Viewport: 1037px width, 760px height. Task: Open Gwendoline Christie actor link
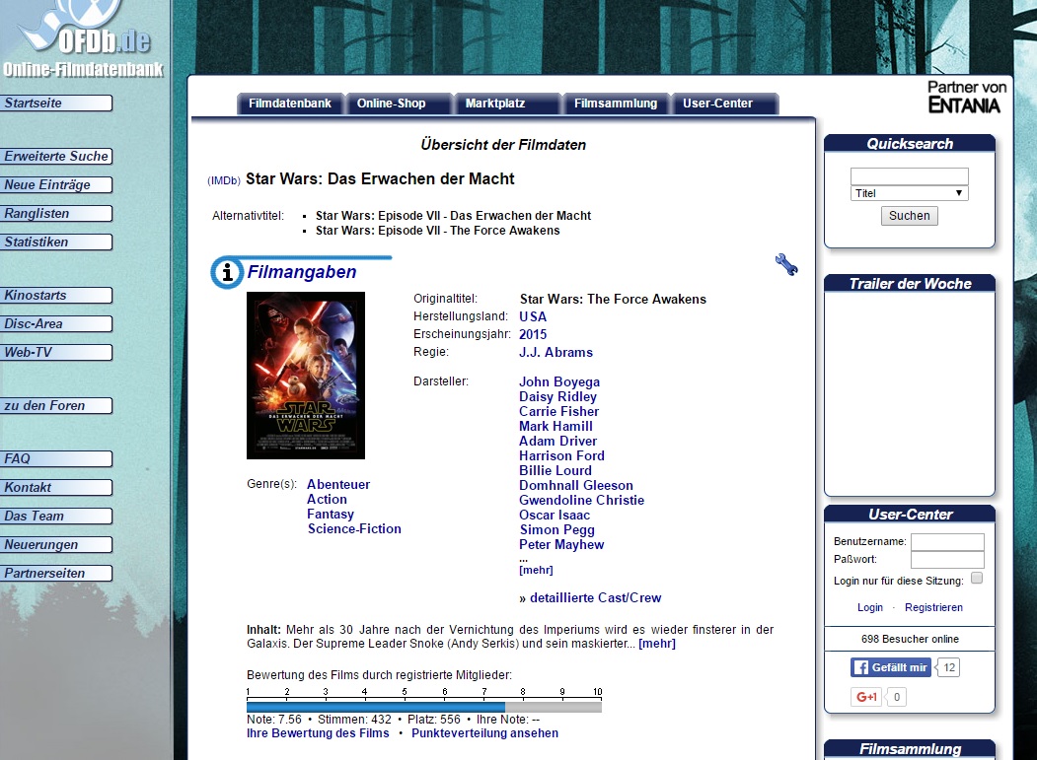click(582, 501)
